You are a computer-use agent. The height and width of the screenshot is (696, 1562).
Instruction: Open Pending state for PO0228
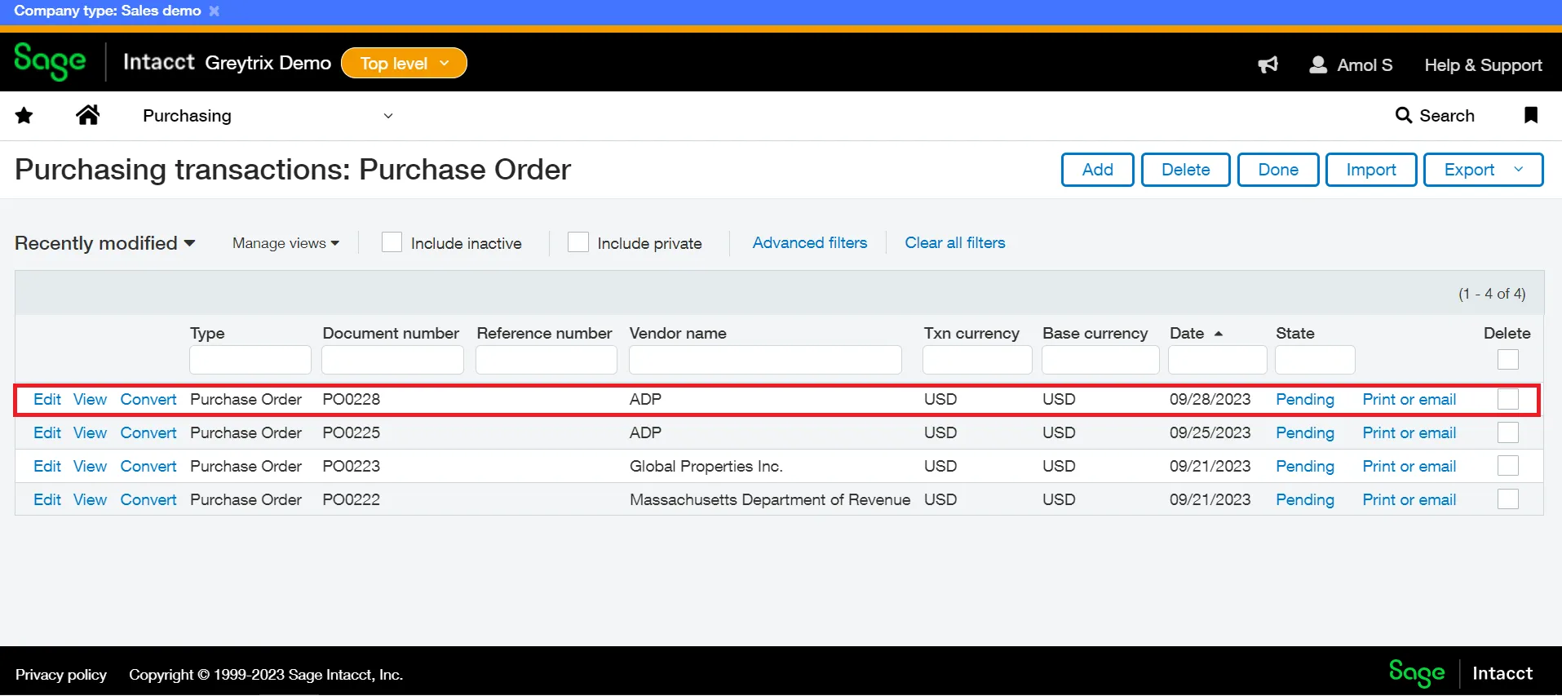point(1305,399)
